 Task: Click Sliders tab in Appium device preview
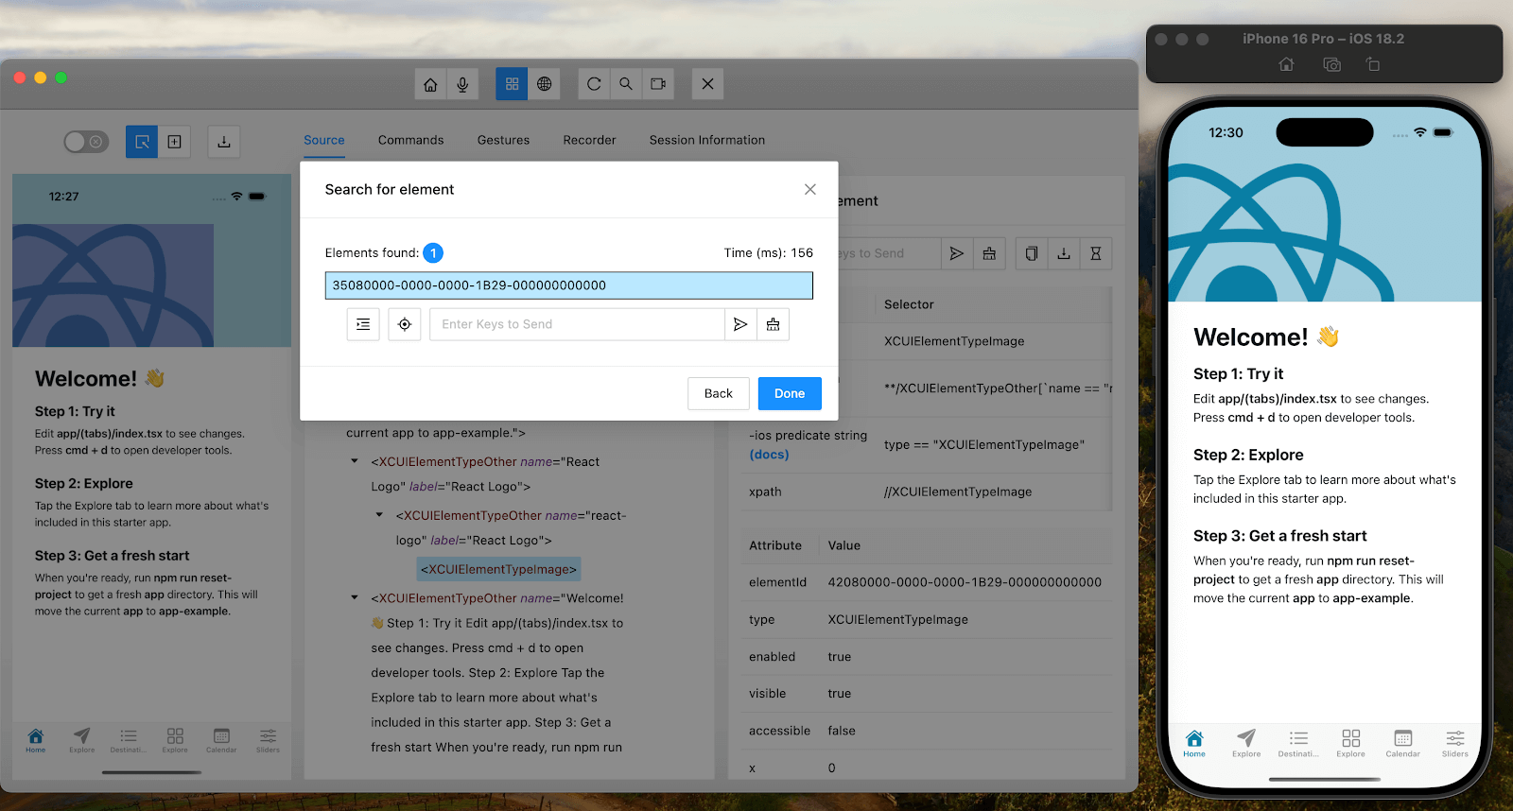[268, 740]
